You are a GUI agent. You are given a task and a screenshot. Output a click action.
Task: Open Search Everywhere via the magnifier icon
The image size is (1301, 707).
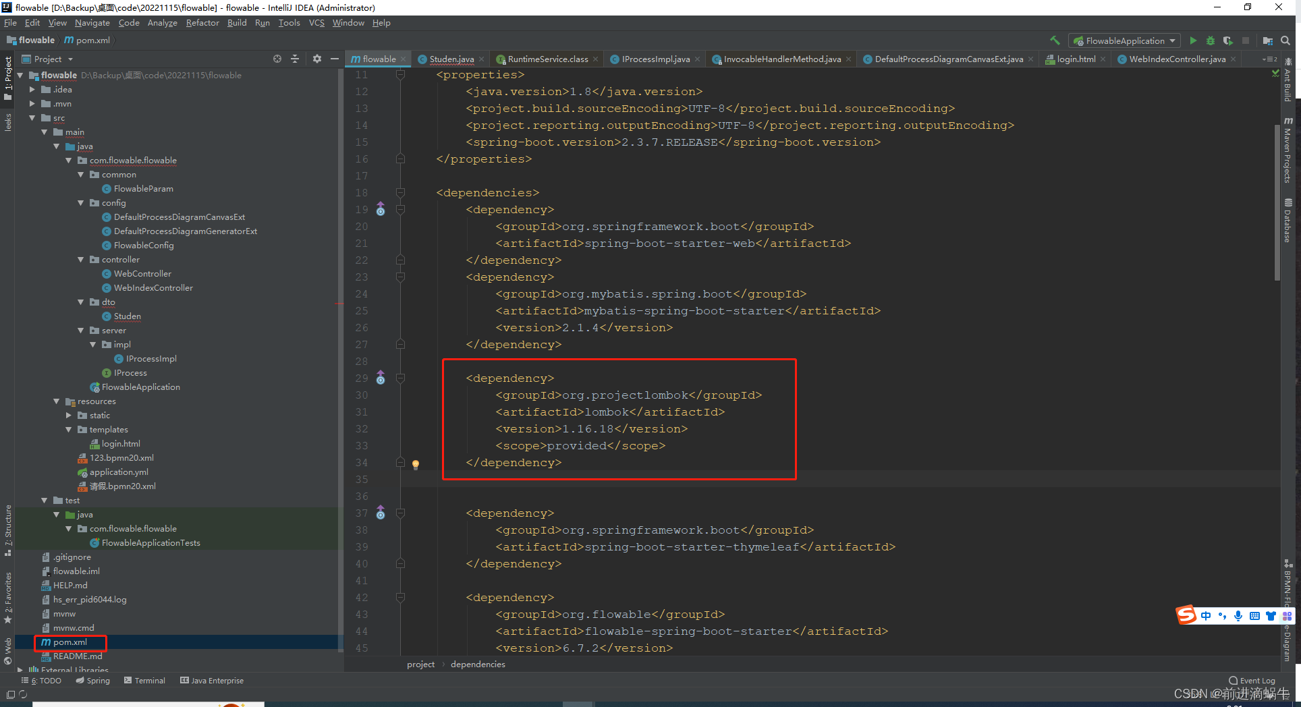[x=1285, y=40]
